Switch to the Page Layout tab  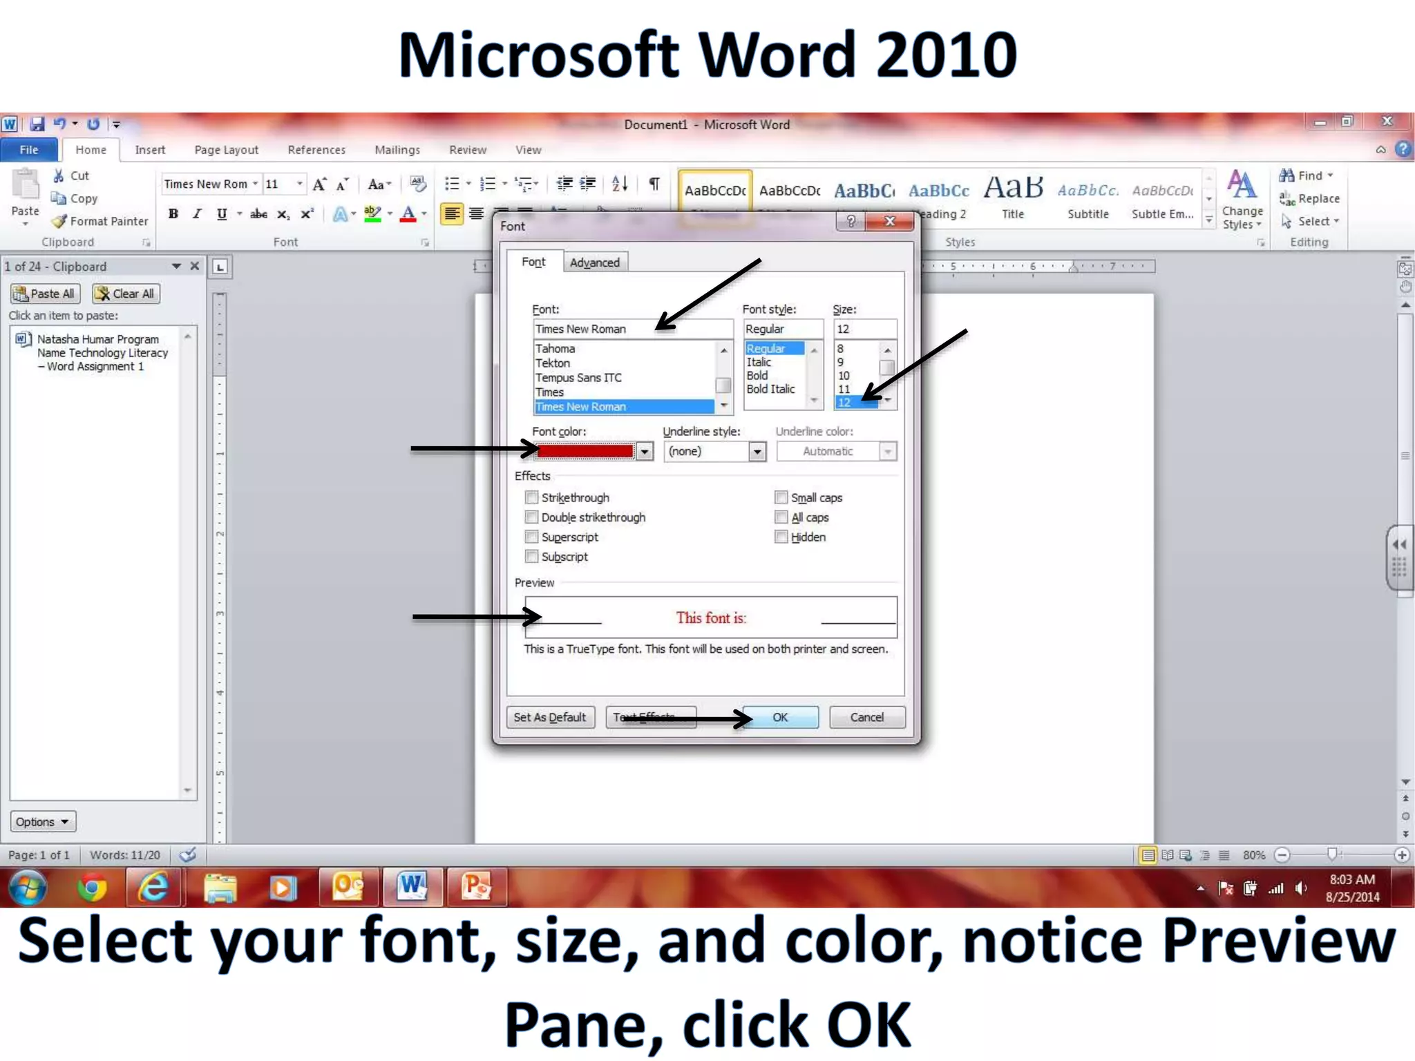click(226, 150)
